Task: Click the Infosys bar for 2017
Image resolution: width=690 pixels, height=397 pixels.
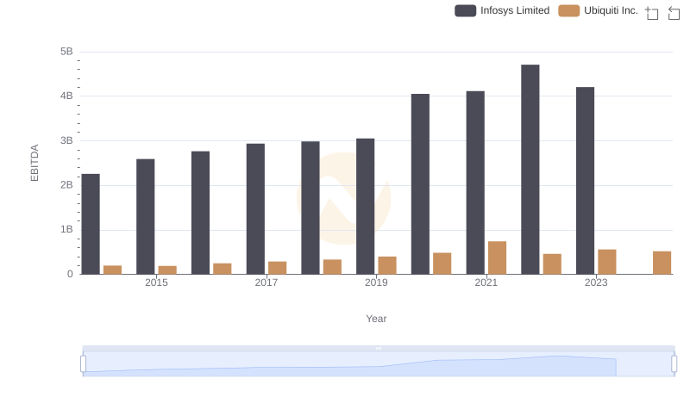Action: [255, 208]
